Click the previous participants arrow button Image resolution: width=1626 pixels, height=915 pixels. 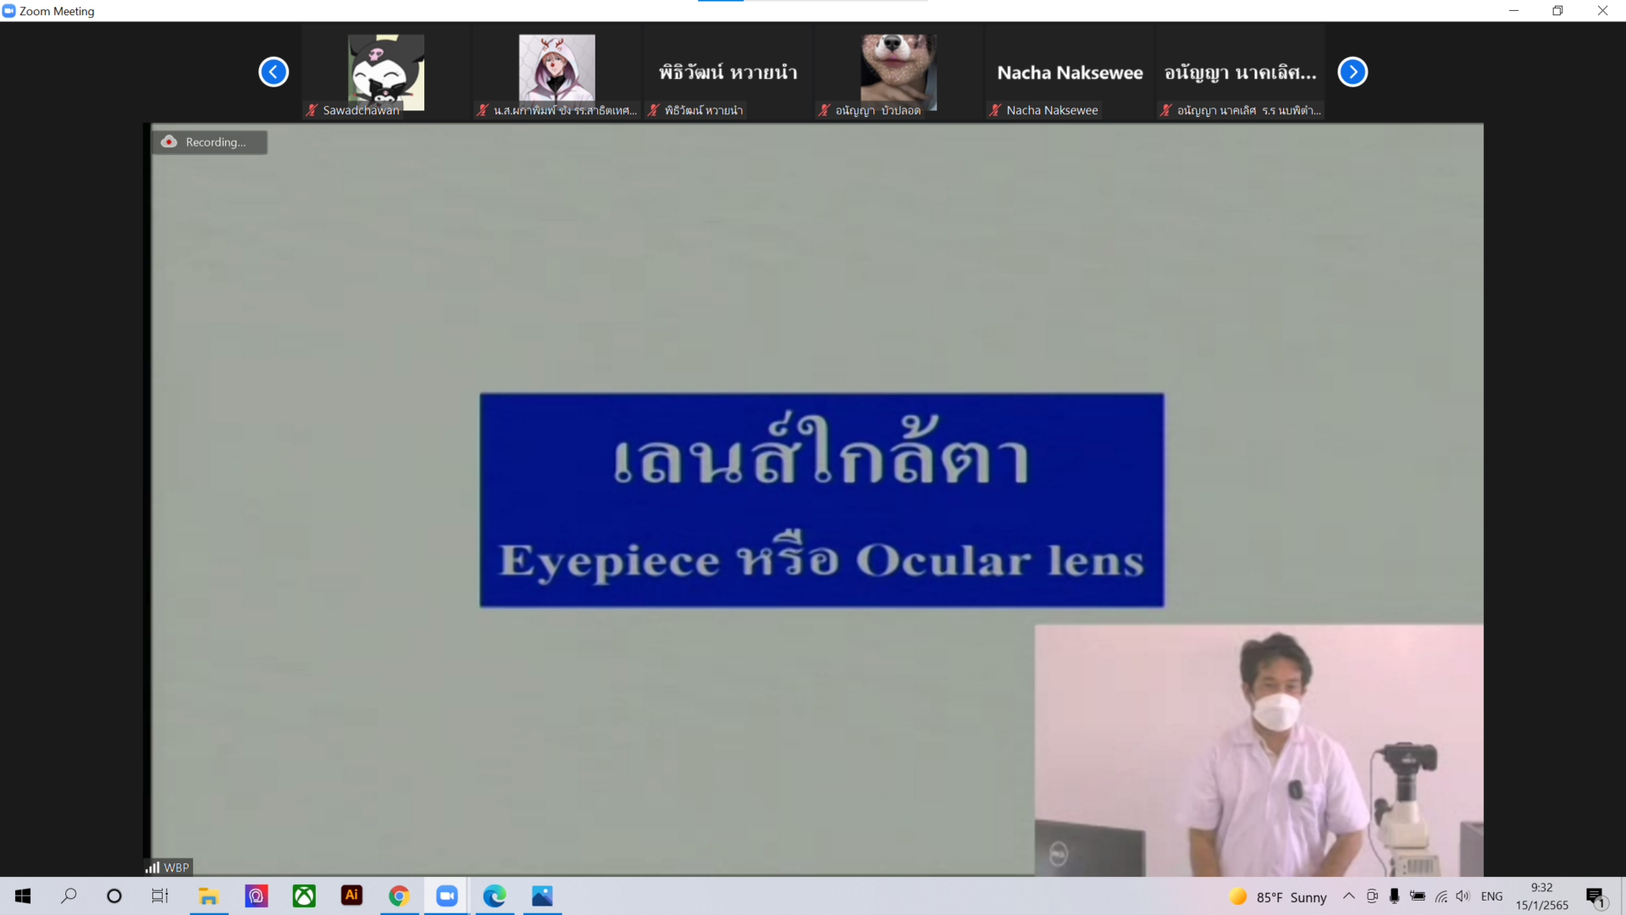274,72
